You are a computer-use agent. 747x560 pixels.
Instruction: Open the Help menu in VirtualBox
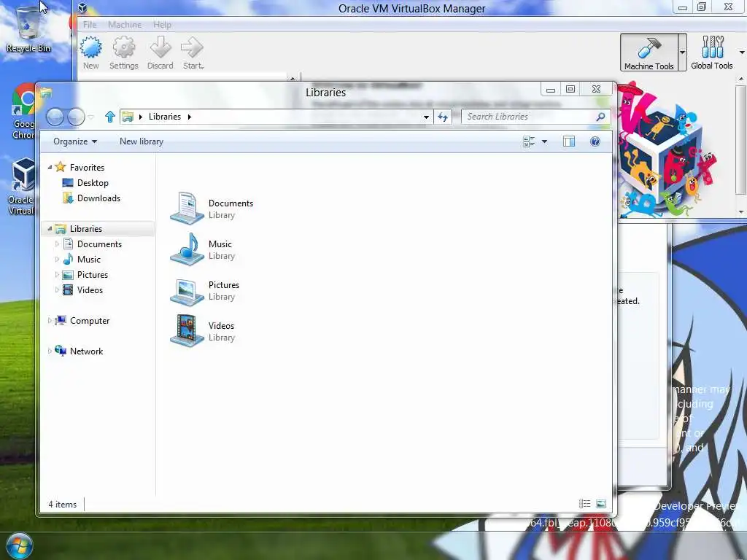(162, 25)
